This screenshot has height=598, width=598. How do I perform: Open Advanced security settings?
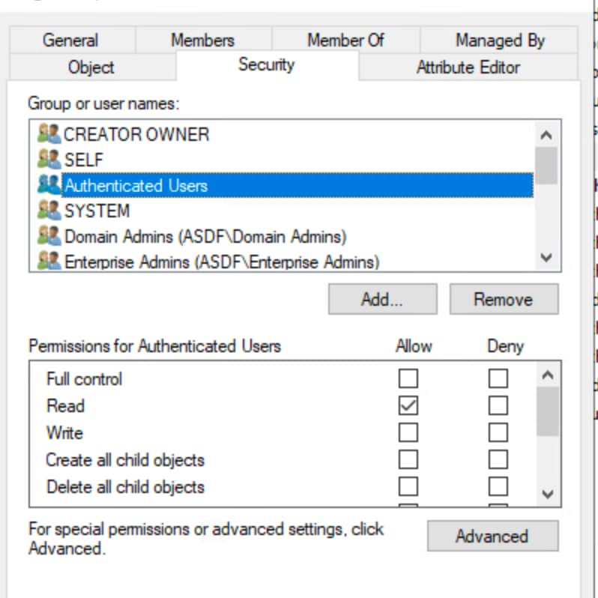coord(492,536)
